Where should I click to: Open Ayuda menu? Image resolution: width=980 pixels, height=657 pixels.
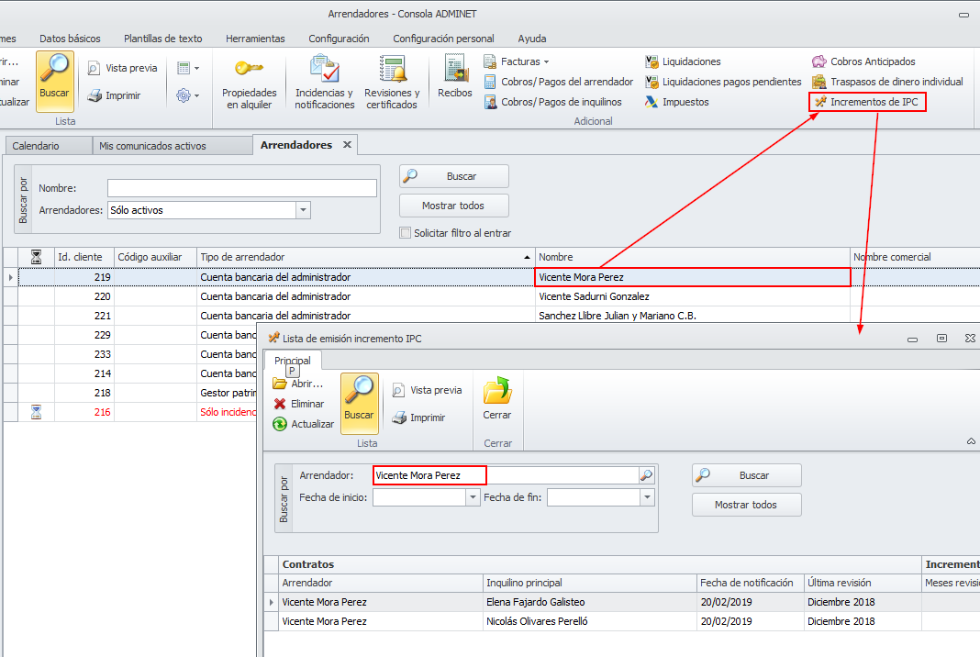pyautogui.click(x=532, y=39)
